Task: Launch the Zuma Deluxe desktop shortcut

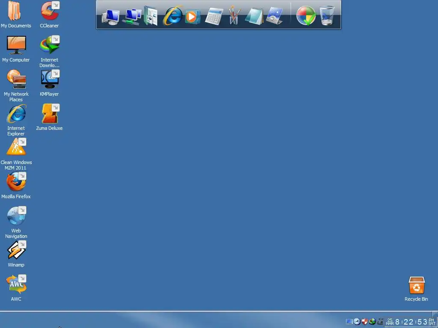Action: pos(49,117)
